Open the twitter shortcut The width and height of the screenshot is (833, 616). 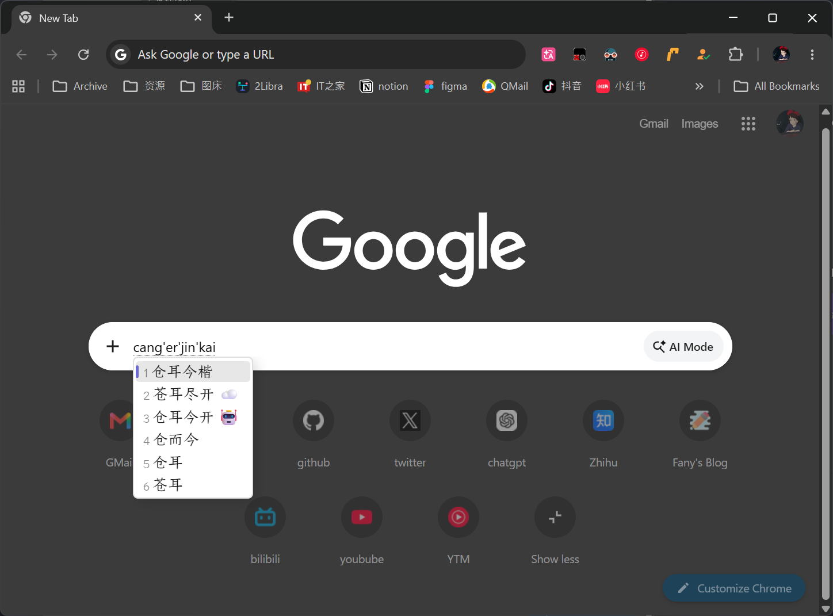click(410, 435)
